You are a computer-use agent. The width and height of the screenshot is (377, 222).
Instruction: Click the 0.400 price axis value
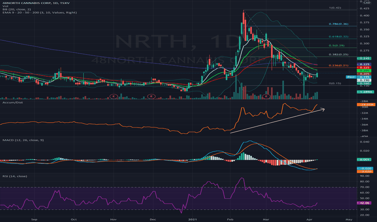[365, 15]
